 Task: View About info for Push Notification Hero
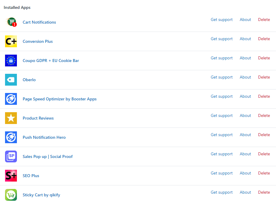pyautogui.click(x=245, y=135)
